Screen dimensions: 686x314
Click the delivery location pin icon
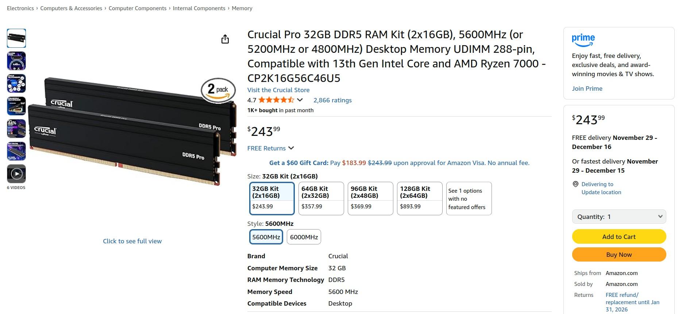coord(575,184)
